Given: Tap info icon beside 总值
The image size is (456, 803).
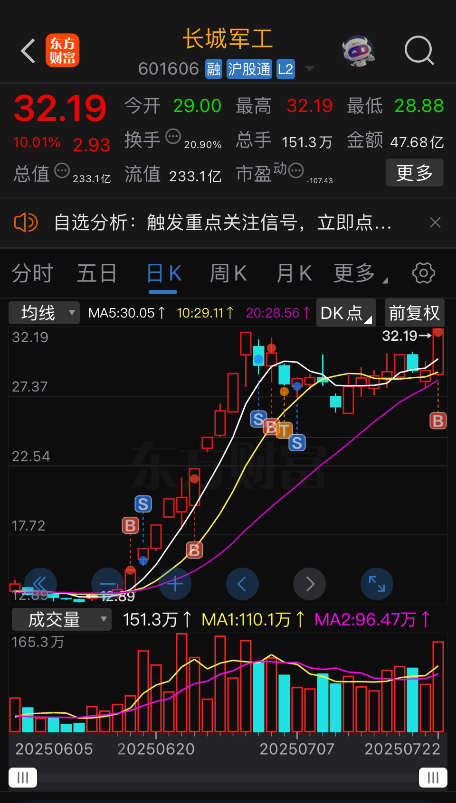Looking at the screenshot, I should click(x=62, y=171).
